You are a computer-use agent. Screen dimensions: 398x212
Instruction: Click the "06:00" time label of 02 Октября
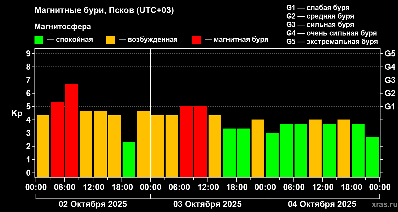pos(64,187)
